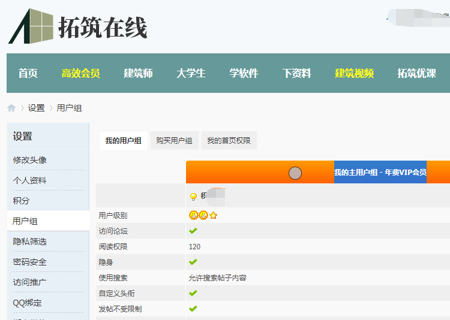Click 我的主用户组 - 年费VIP会员 header

click(380, 172)
